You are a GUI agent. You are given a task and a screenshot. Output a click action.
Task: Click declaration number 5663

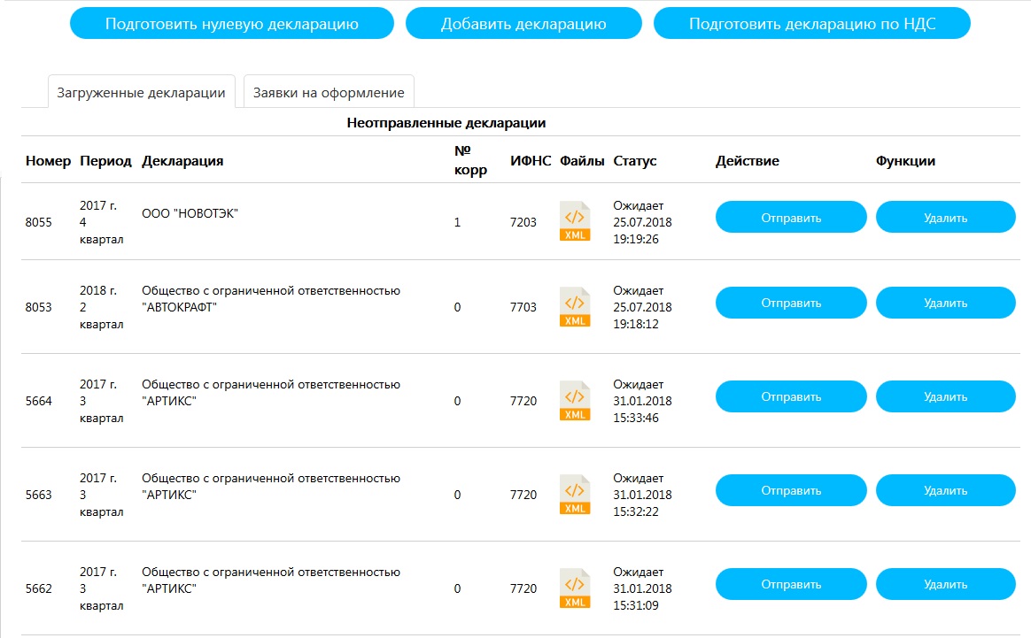(39, 495)
